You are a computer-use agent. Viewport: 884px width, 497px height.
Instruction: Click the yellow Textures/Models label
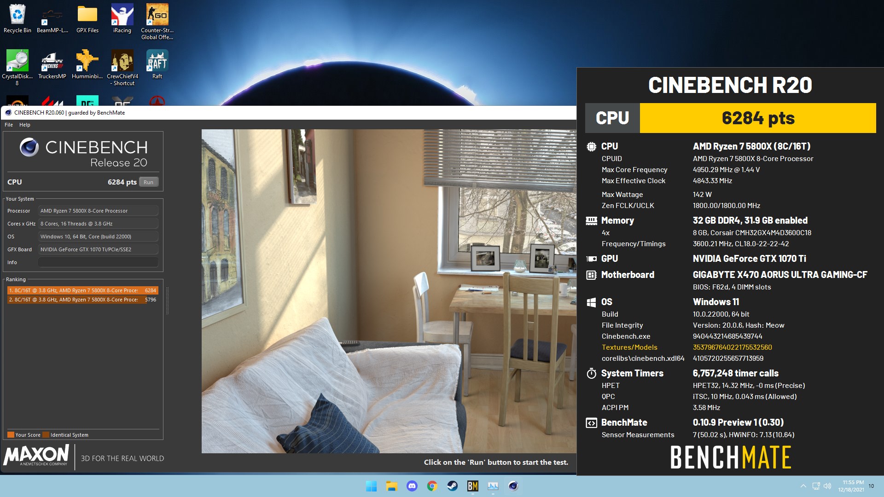629,347
